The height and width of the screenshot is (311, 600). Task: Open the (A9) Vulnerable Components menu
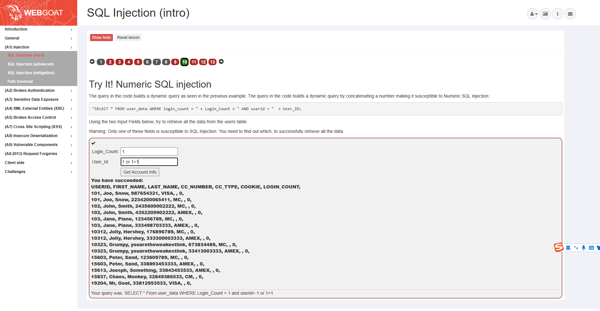(39, 145)
